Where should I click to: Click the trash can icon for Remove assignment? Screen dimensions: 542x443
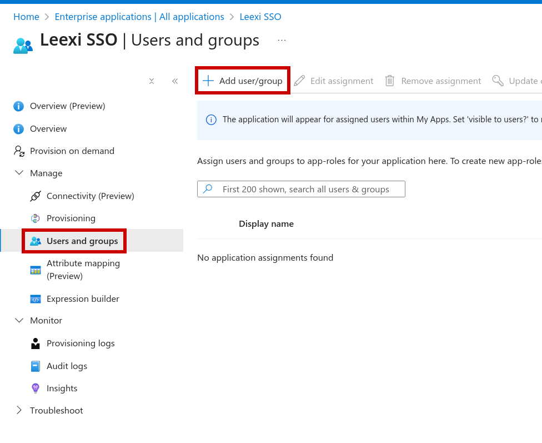[x=390, y=81]
